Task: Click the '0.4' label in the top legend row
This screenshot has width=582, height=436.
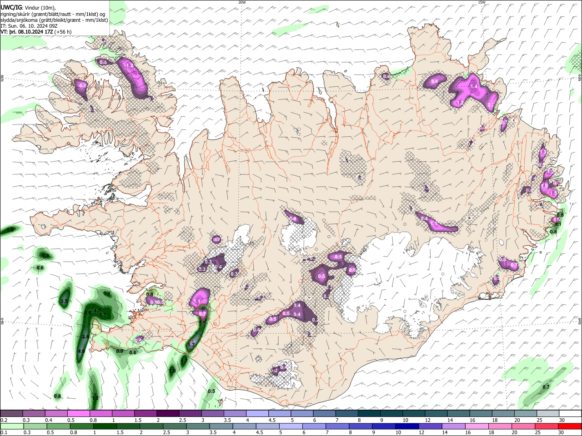Action: [49, 420]
